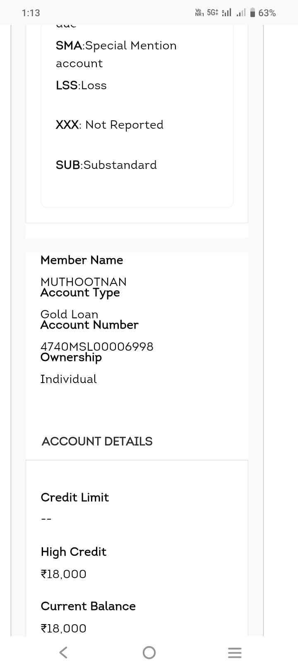298x669 pixels.
Task: Tap the High Credit ₹18,000 amount
Action: coord(63,574)
